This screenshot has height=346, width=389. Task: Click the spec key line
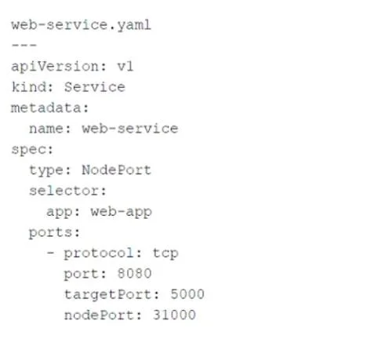point(32,150)
